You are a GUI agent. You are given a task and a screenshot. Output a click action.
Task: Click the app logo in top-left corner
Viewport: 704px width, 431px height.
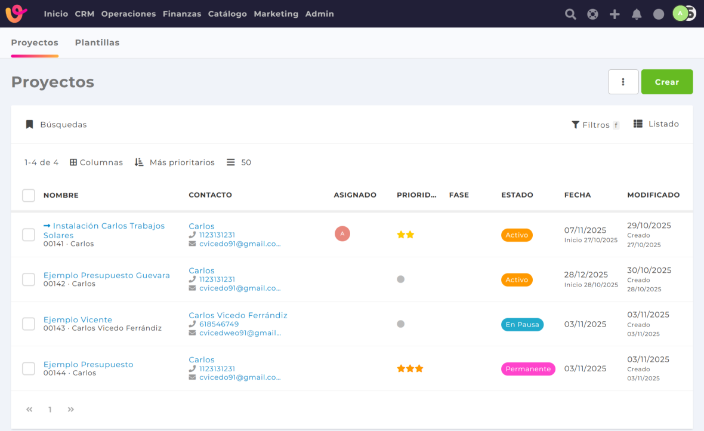click(17, 13)
